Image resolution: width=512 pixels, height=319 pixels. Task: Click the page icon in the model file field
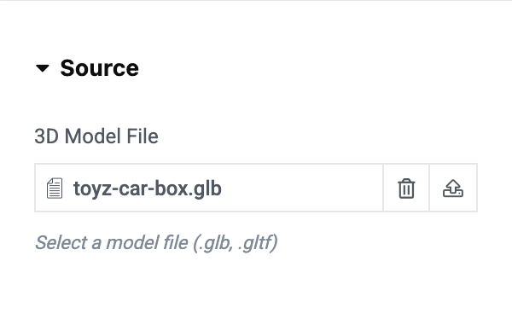coord(55,188)
